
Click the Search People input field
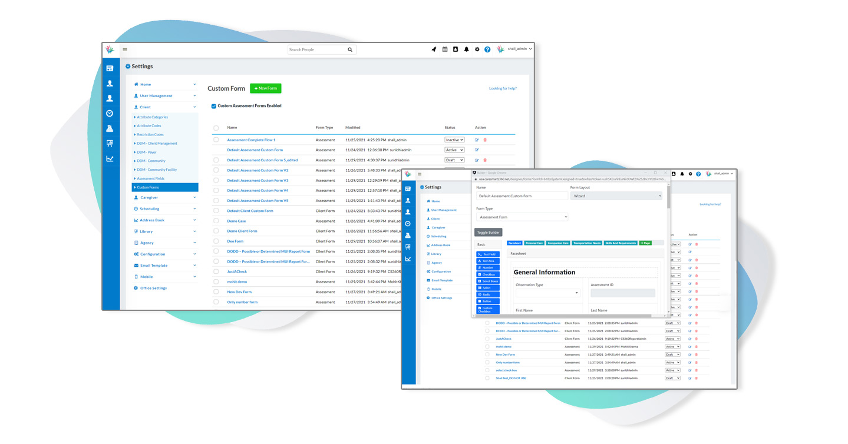(316, 50)
